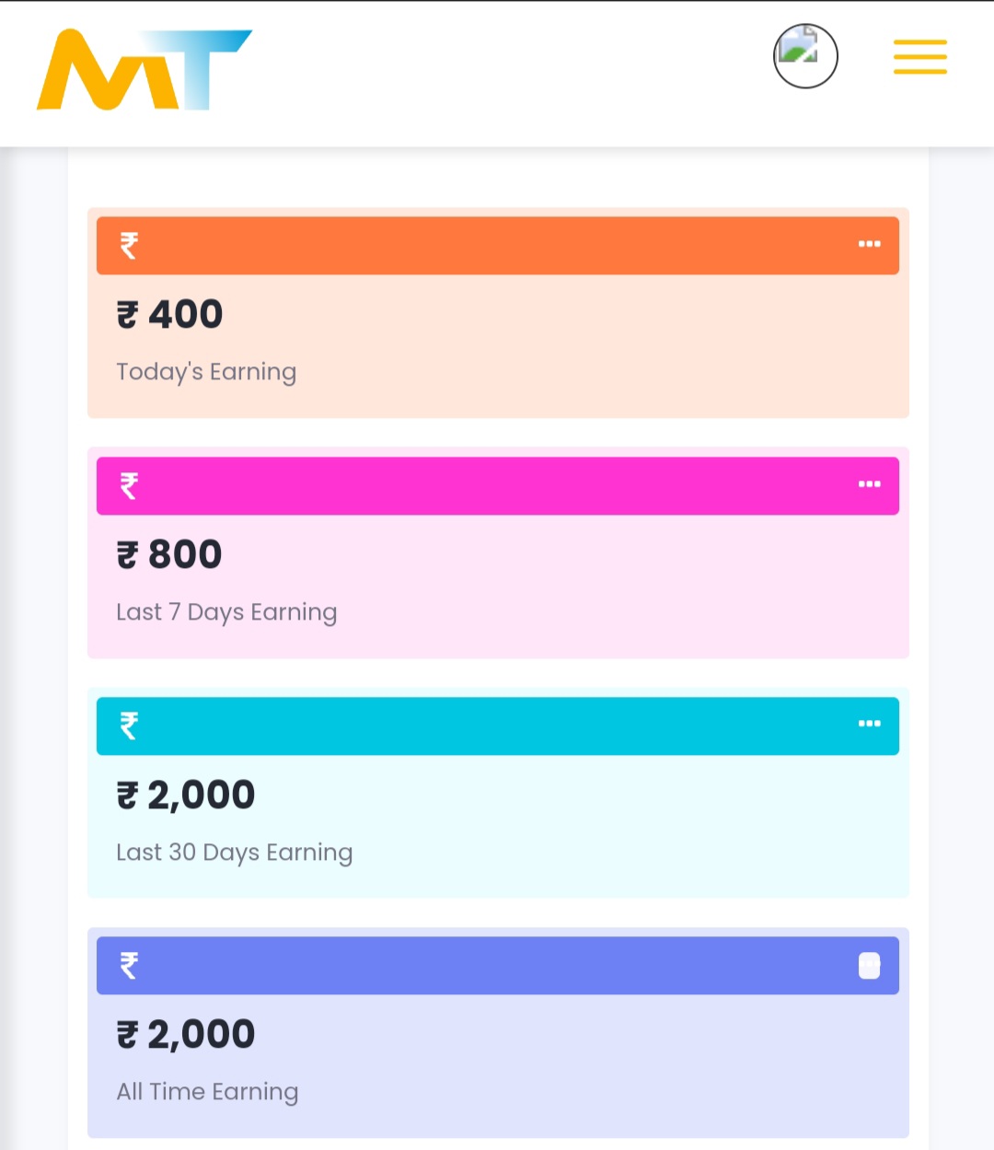Open three-dot options for Today's Earning
This screenshot has height=1150, width=994.
869,244
